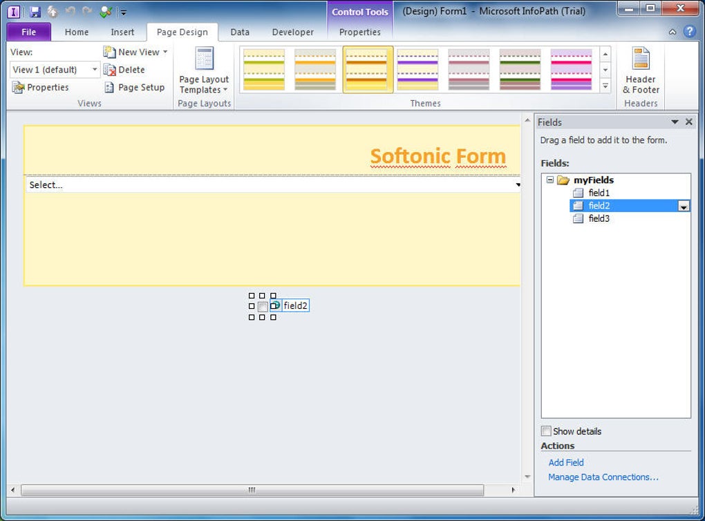Switch to the Home ribbon tab
Image resolution: width=705 pixels, height=521 pixels.
pos(77,32)
